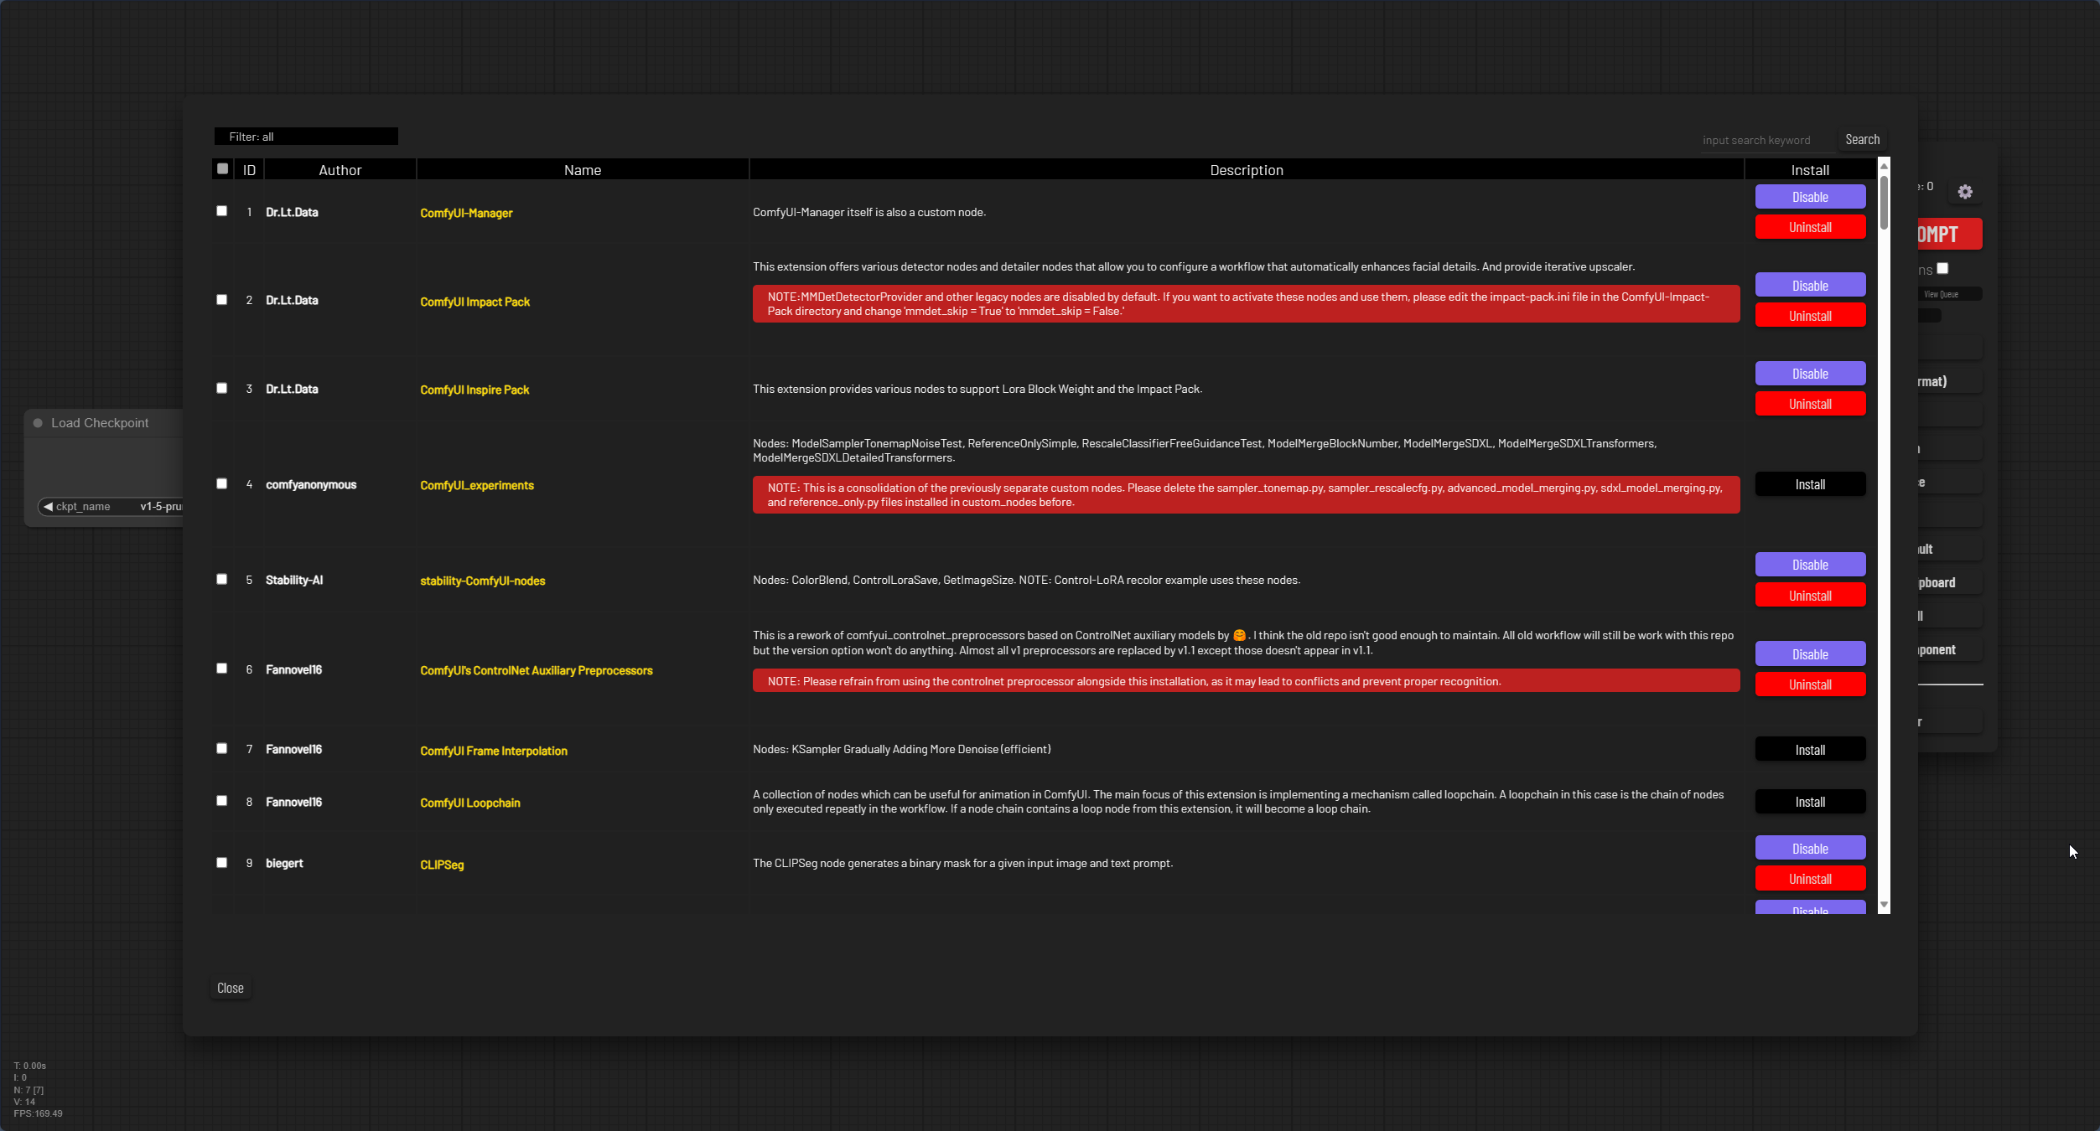The image size is (2100, 1131).
Task: Disable stability-ComfyUI-nodes
Action: click(1810, 565)
